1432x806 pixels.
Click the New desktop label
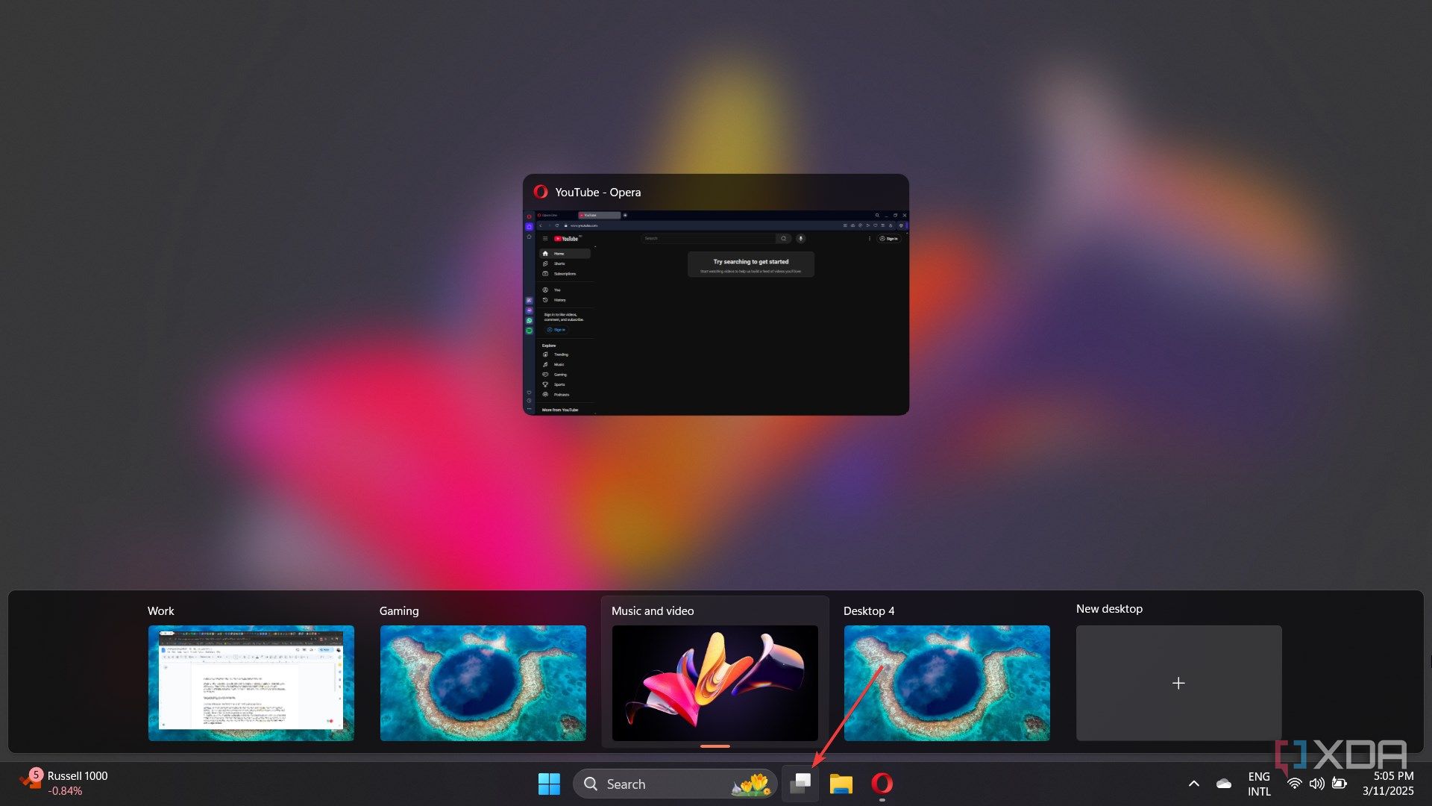[x=1109, y=608]
